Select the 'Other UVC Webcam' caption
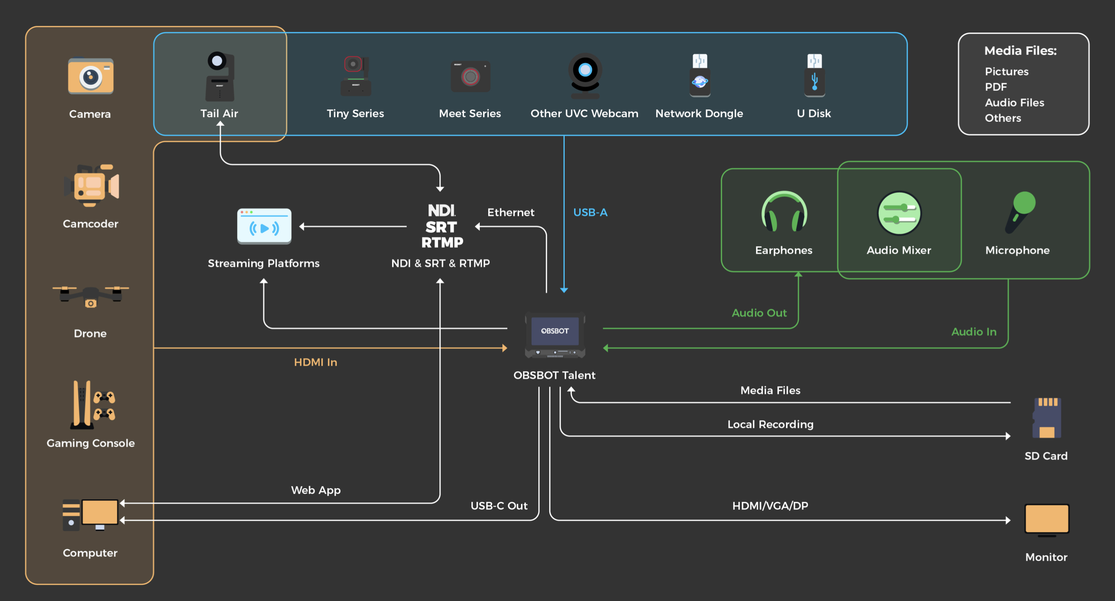The image size is (1115, 601). [585, 114]
